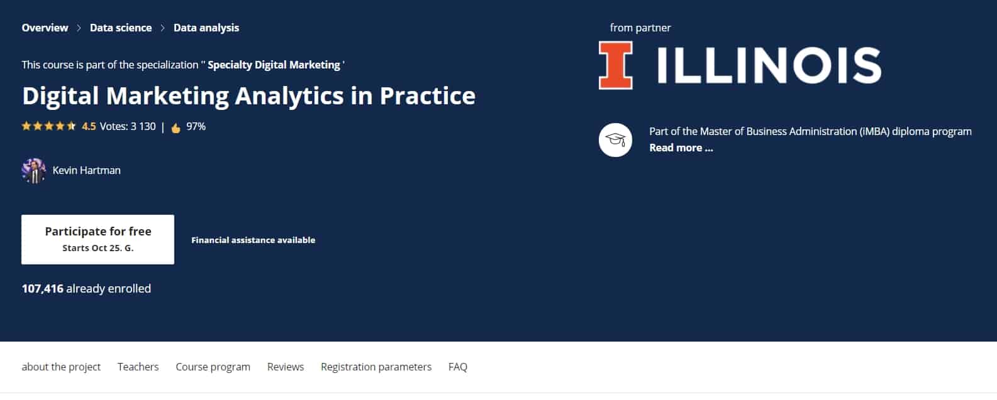
Task: Click the ILLINOIS wordmark
Action: [769, 65]
